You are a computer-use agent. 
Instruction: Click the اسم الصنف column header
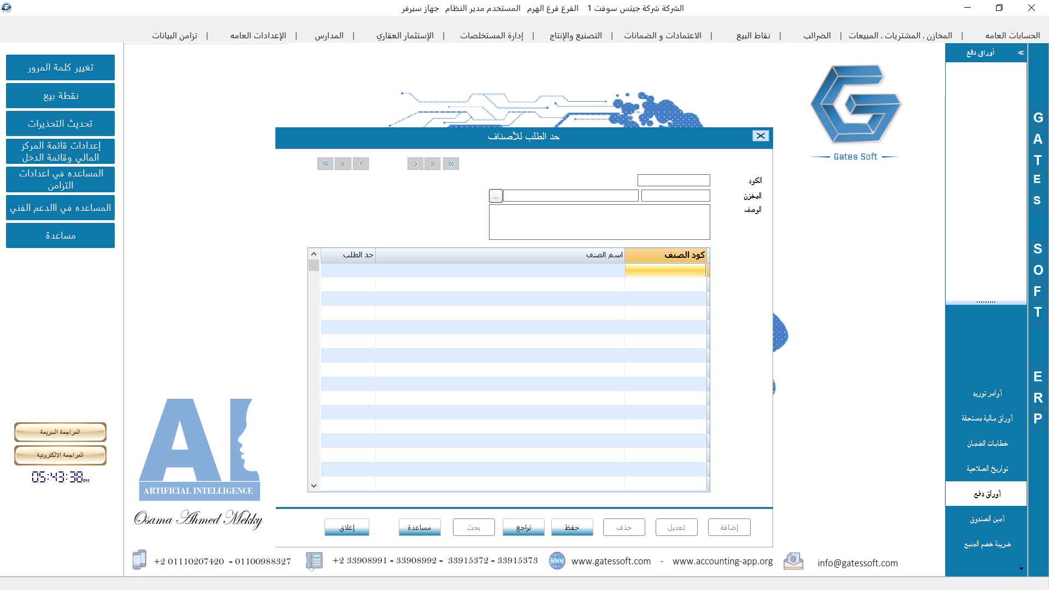[x=500, y=255]
